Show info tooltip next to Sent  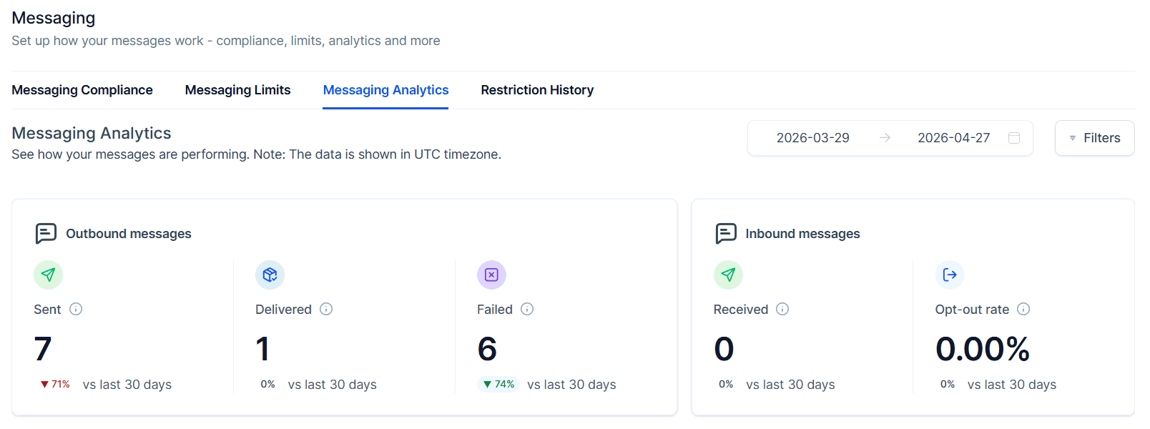[x=76, y=309]
